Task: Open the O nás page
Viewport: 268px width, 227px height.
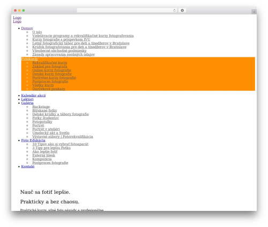Action: (37, 32)
